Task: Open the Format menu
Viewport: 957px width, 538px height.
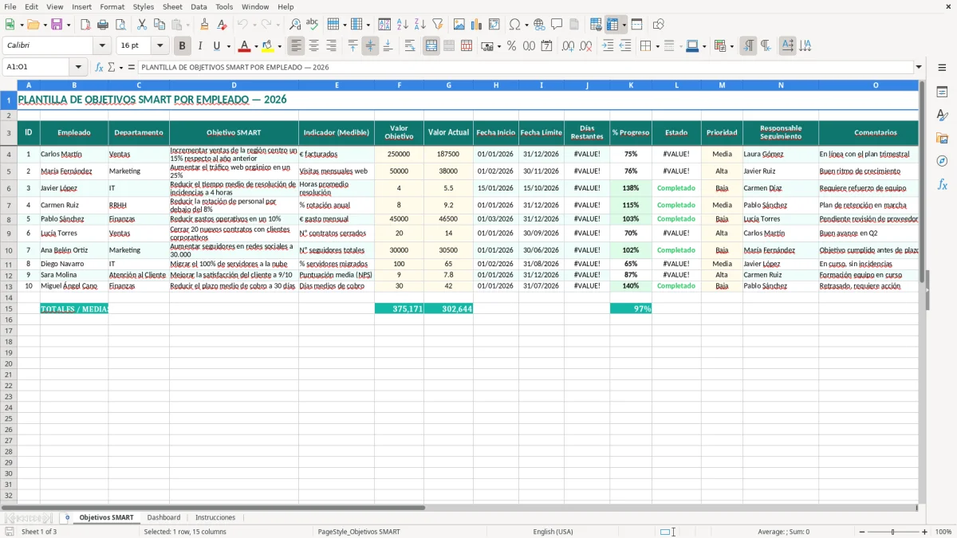Action: pyautogui.click(x=112, y=6)
